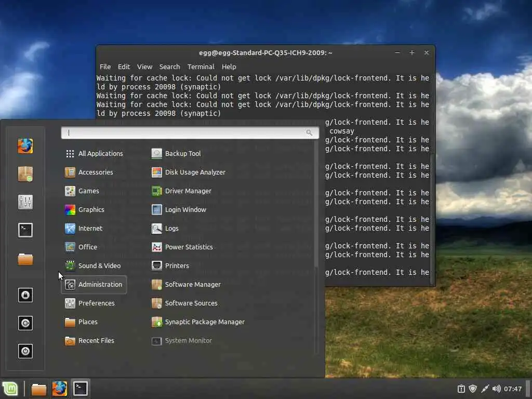The width and height of the screenshot is (532, 399).
Task: Click the Quit power icon in sidebar
Action: 25,351
